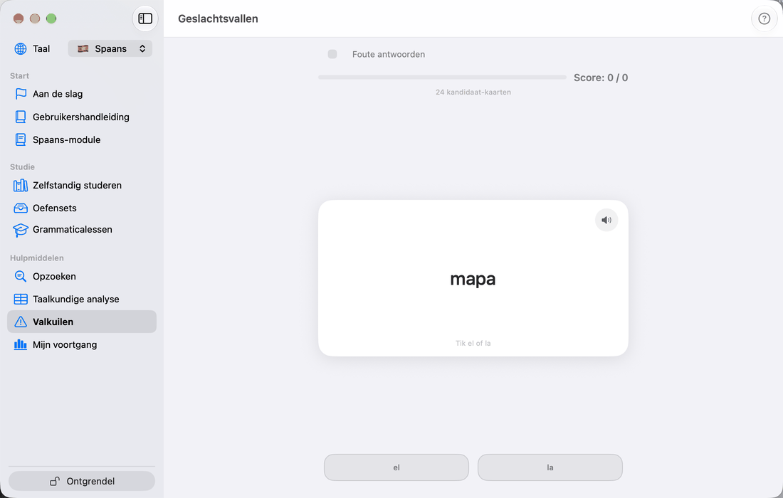Click the Mijn voortgang bar chart icon
The height and width of the screenshot is (498, 783).
coord(21,344)
